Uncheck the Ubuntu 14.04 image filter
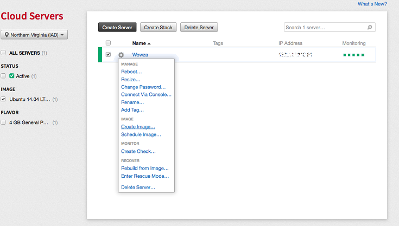 pos(4,99)
